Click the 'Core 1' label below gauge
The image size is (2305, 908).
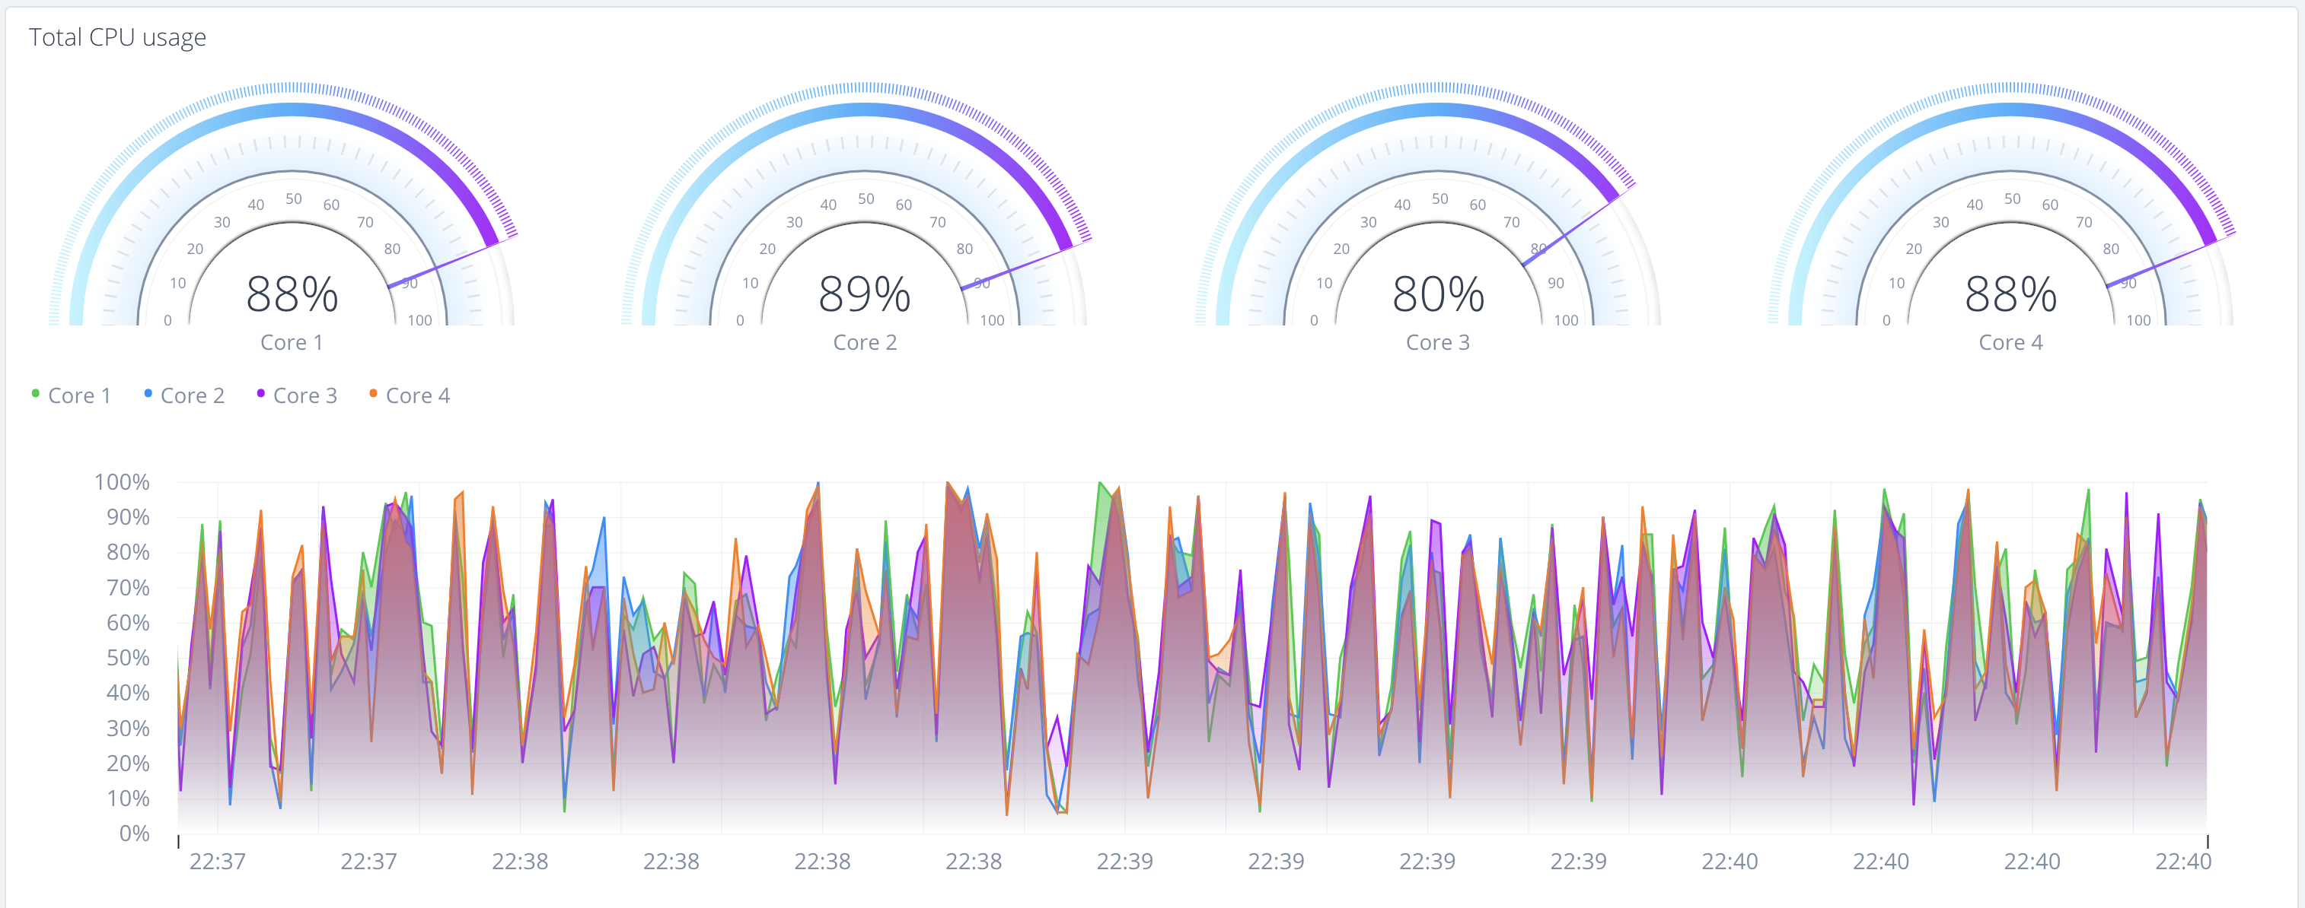point(292,342)
